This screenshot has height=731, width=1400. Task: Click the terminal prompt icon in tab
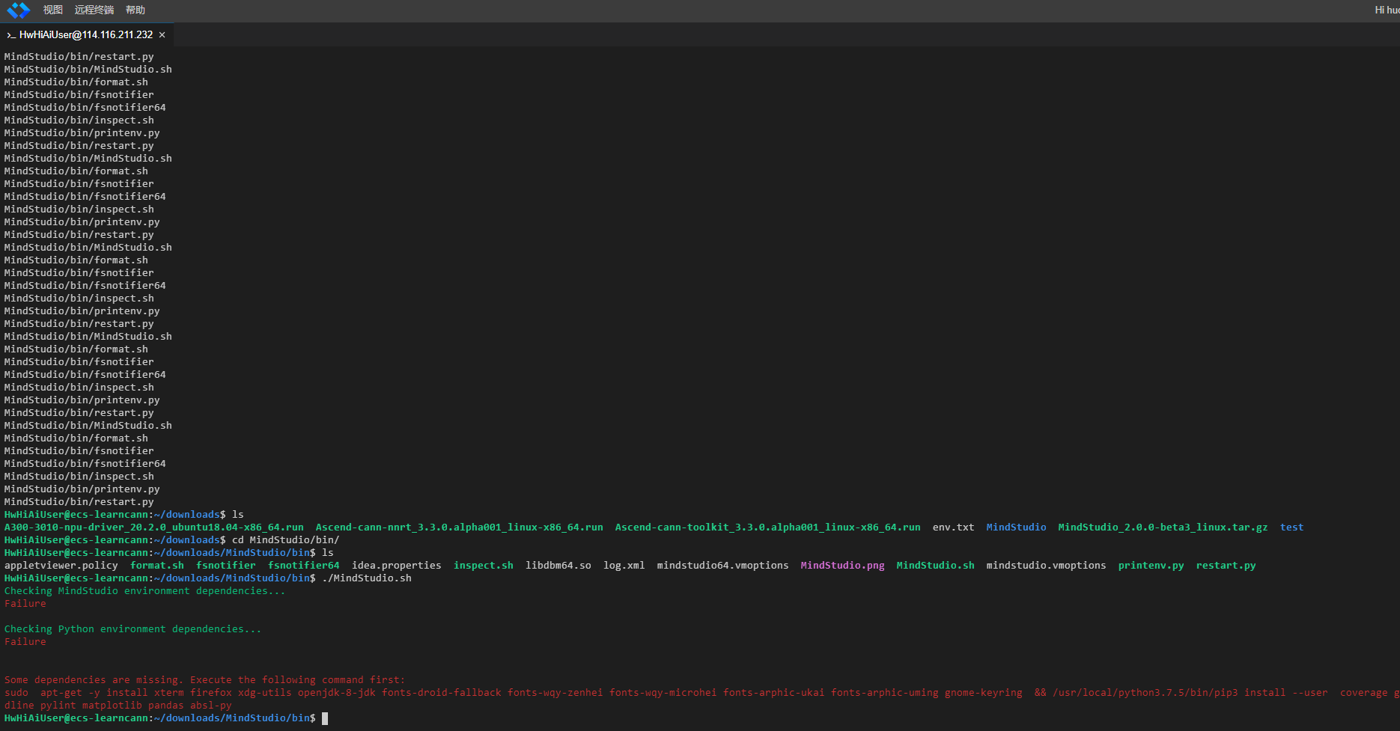(x=11, y=35)
